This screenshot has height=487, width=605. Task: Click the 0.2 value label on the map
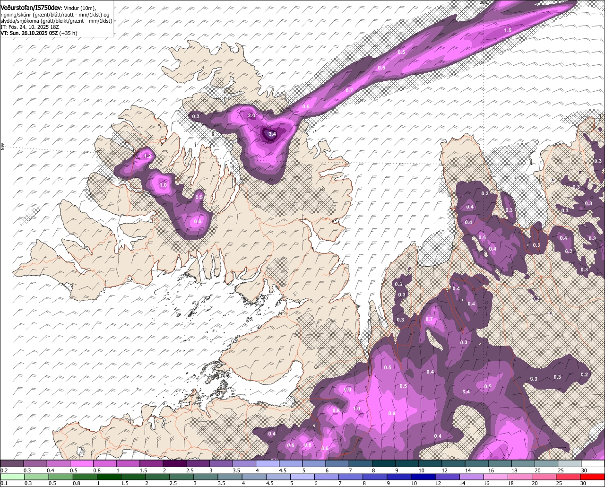click(584, 374)
